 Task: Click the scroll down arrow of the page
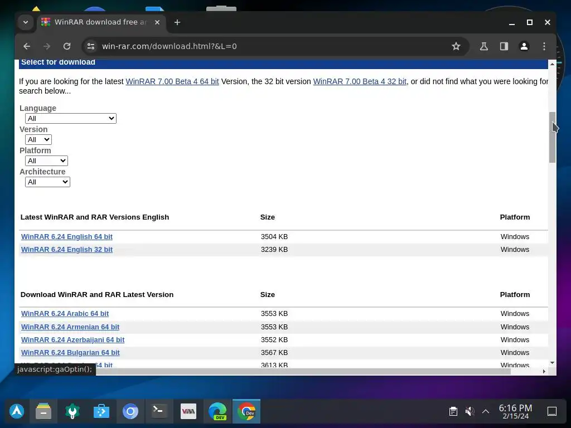pos(552,363)
